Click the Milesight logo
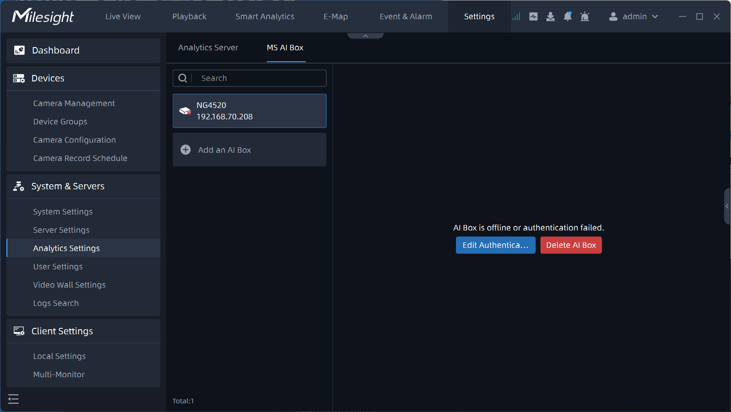 43,16
